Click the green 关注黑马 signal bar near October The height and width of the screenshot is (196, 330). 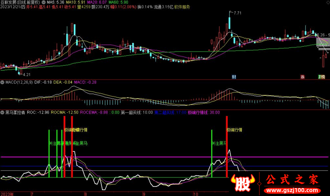tap(212, 153)
